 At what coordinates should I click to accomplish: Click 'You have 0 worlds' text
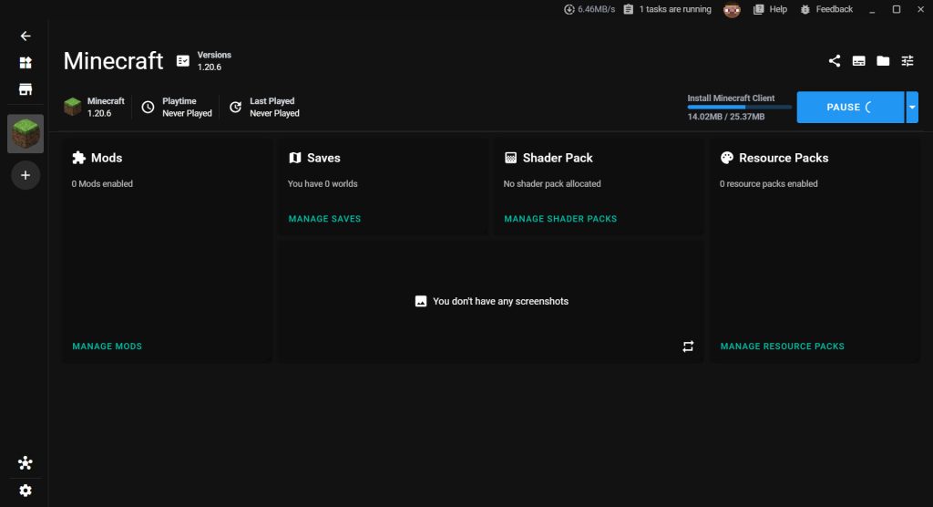coord(323,184)
